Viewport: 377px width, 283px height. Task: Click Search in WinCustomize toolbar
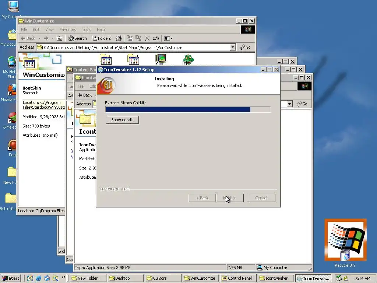[77, 38]
